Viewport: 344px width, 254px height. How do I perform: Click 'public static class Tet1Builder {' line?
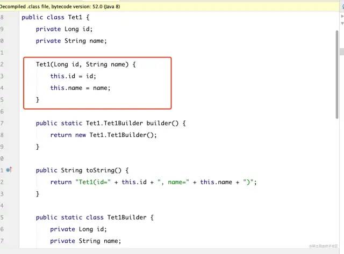pyautogui.click(x=95, y=217)
